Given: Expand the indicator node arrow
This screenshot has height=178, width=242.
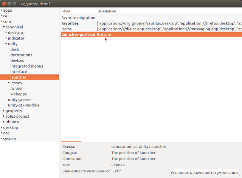Looking at the screenshot, I should click(x=6, y=38).
